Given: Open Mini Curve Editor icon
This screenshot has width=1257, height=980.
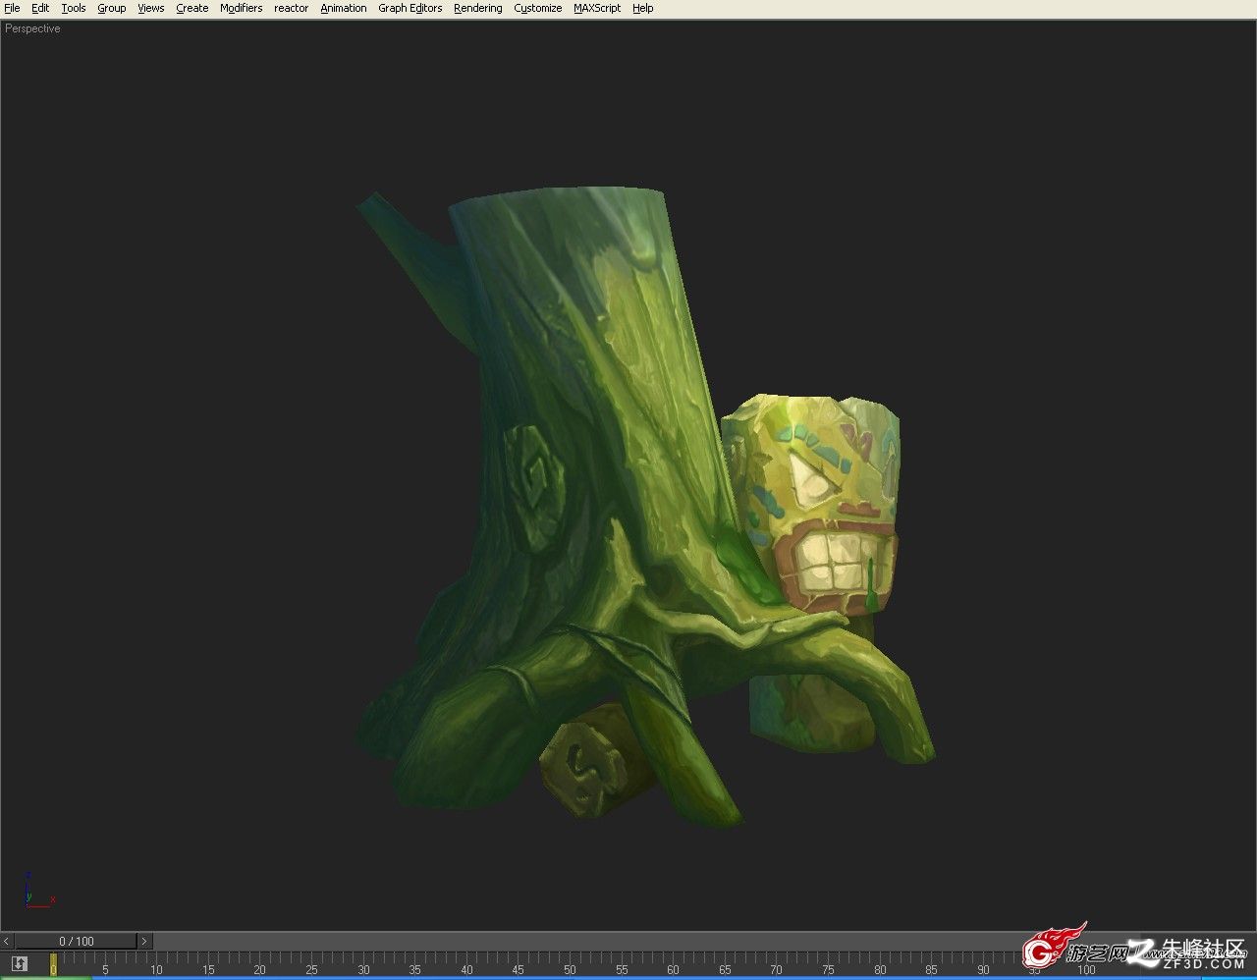Looking at the screenshot, I should click(19, 964).
